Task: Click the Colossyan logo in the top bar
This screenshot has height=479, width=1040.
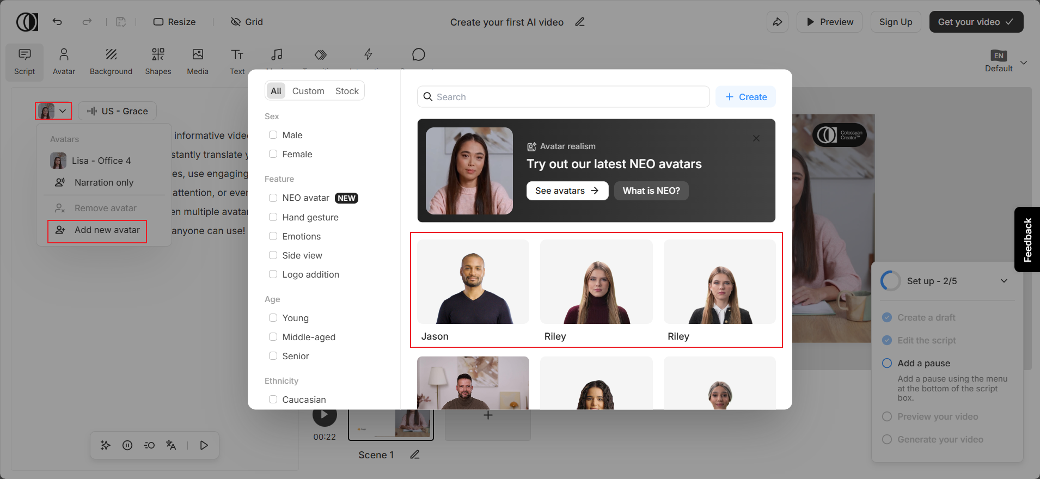Action: [27, 22]
